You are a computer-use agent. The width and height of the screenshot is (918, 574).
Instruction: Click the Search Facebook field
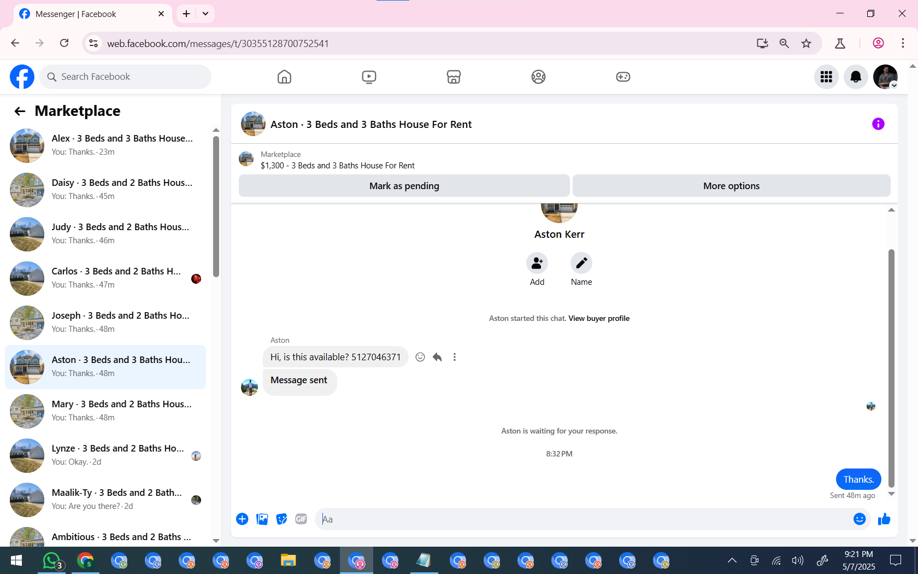[x=126, y=77]
